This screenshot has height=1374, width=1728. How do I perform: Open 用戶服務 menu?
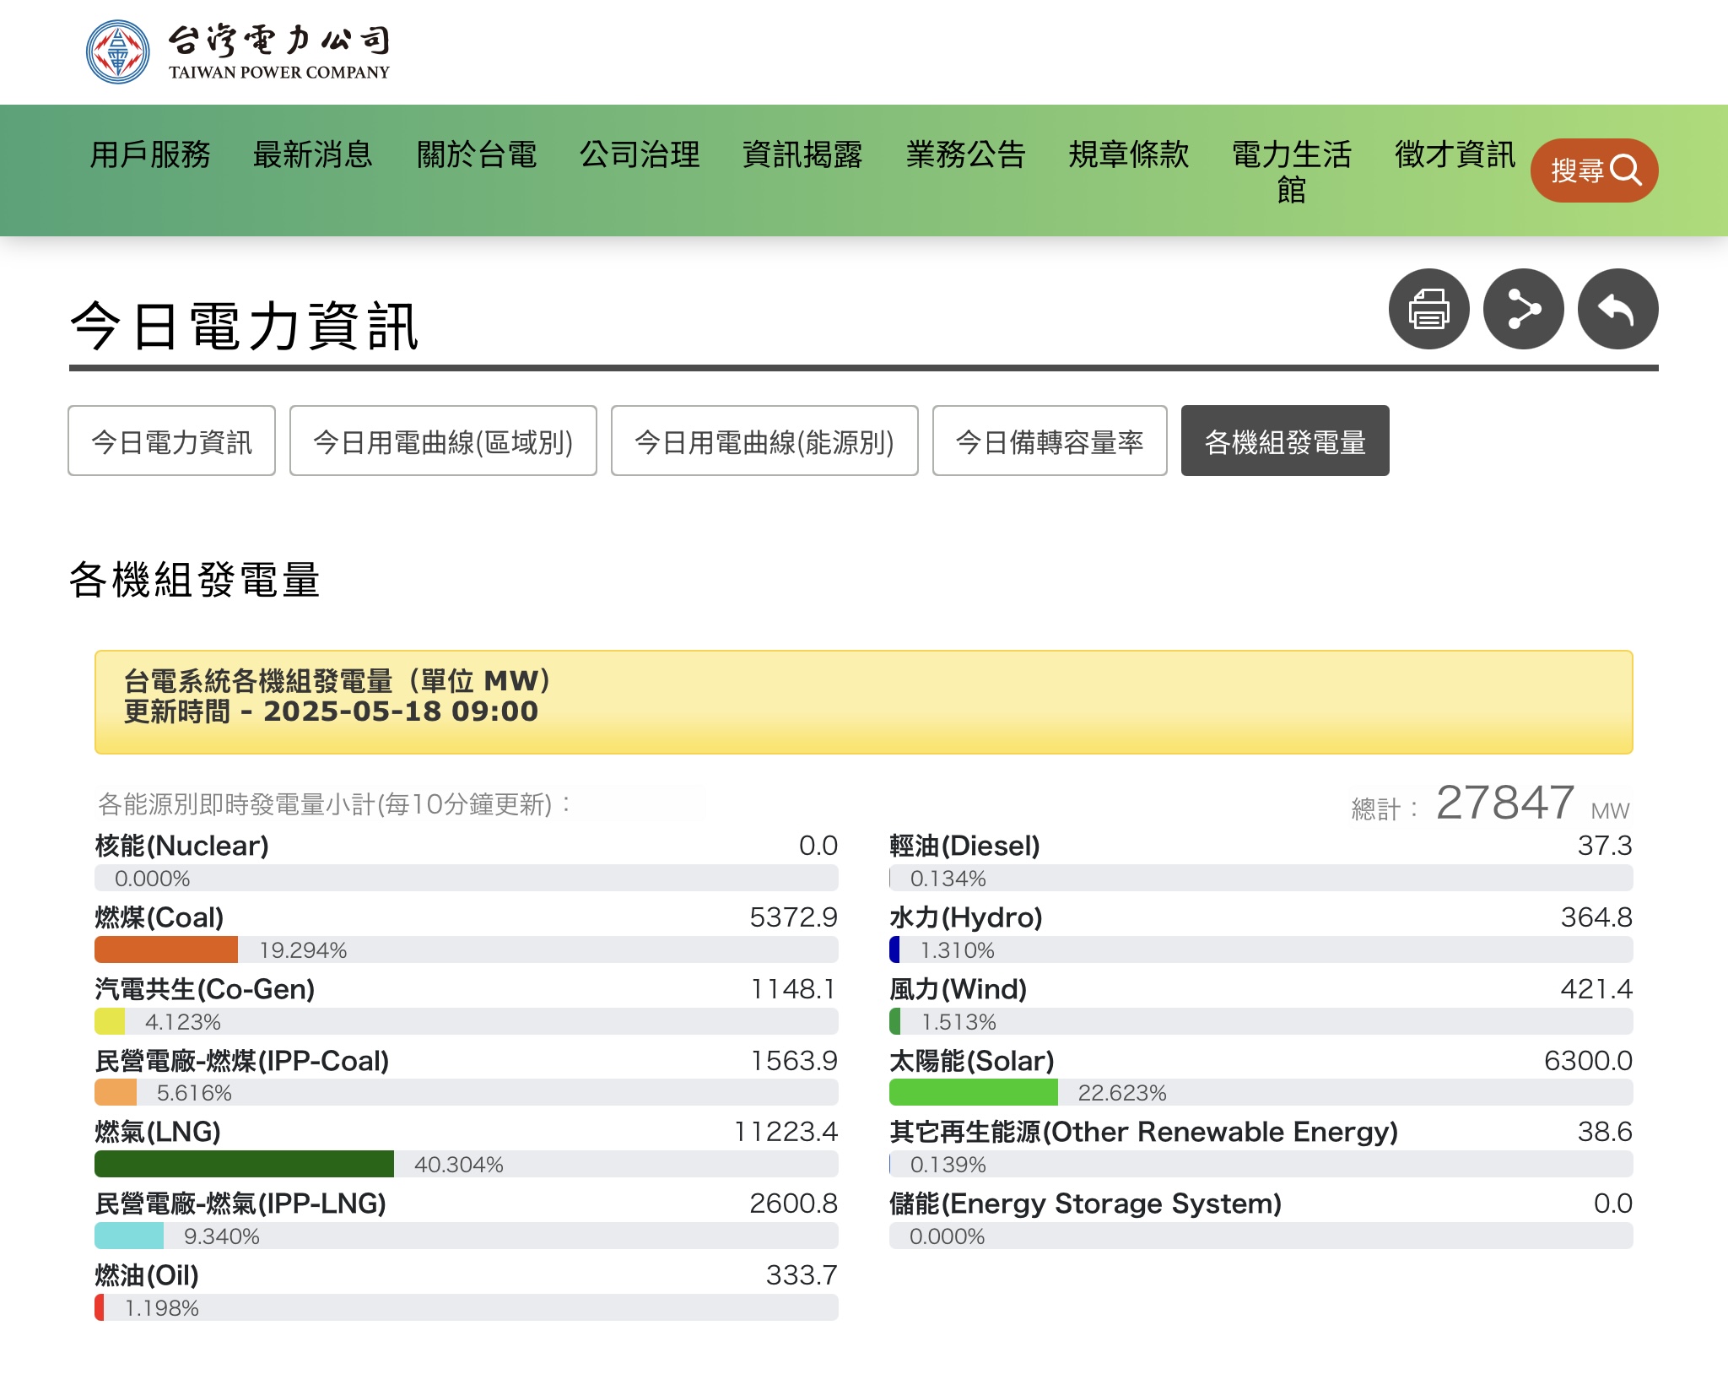click(150, 154)
